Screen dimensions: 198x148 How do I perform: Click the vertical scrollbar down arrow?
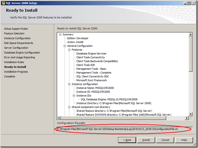(x=191, y=114)
